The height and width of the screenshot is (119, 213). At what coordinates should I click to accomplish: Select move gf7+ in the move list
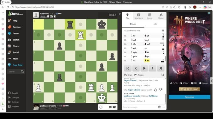point(134,57)
